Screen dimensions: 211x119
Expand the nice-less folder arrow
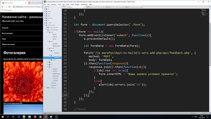45,18
